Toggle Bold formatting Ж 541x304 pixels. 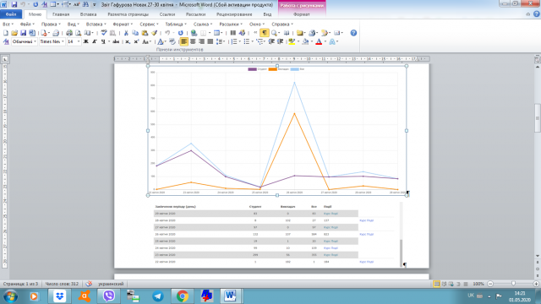86,41
